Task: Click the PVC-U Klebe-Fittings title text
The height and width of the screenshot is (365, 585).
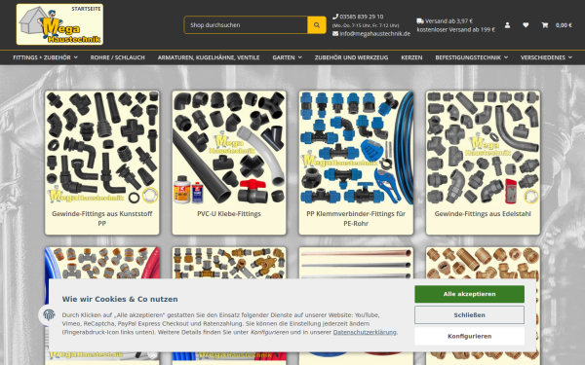Action: 229,214
